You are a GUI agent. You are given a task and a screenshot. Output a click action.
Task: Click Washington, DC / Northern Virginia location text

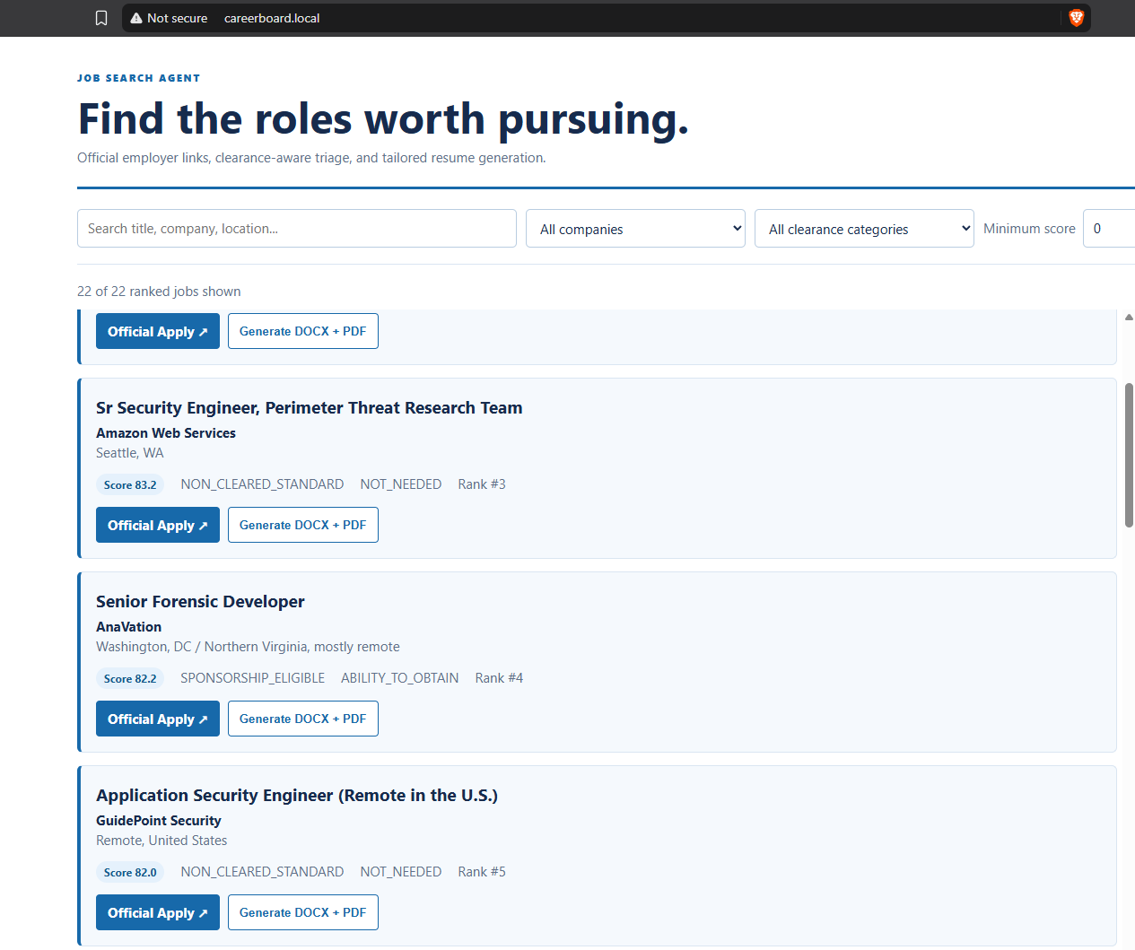click(x=248, y=647)
